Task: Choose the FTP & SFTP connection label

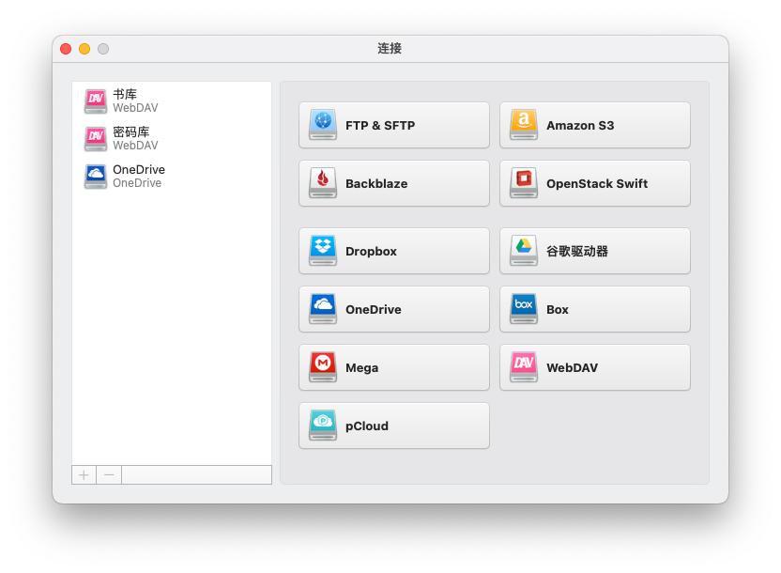Action: click(x=380, y=126)
